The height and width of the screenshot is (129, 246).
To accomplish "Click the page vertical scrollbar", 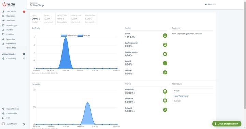I will [245, 55].
